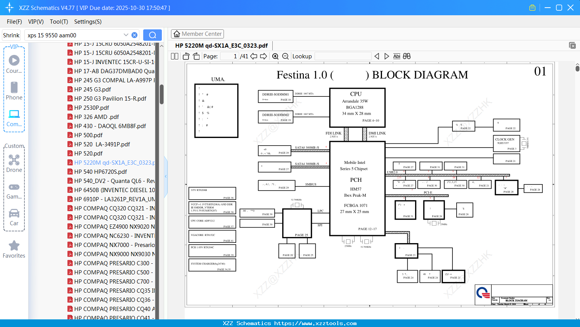Toggle the two-page view icon

[174, 56]
